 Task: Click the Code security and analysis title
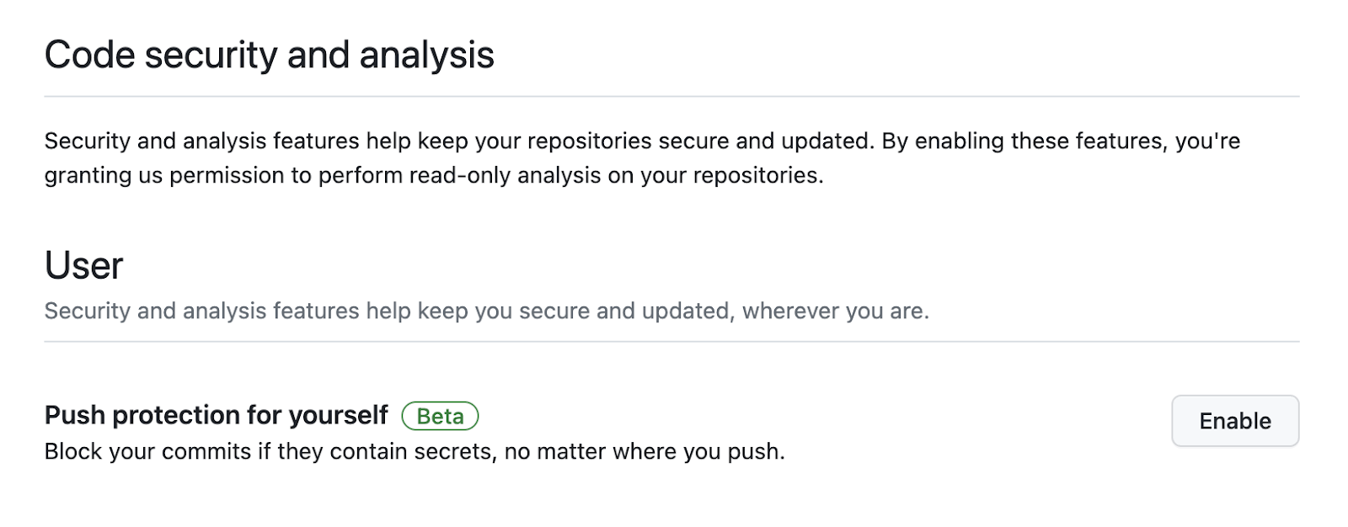point(270,54)
